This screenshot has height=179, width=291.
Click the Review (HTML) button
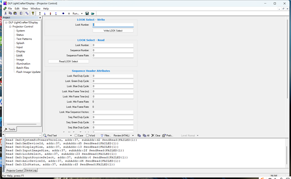point(121,136)
